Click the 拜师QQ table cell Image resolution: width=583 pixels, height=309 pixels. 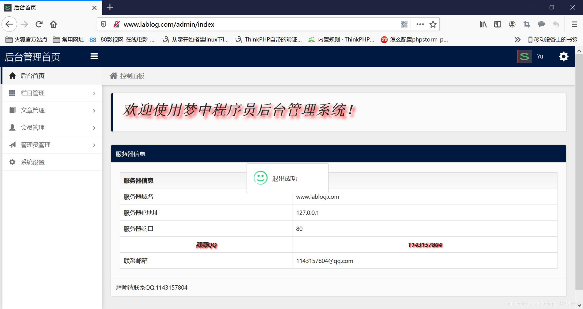[x=206, y=245]
